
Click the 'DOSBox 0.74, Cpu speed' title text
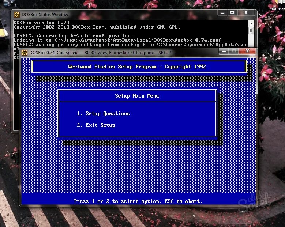point(100,53)
